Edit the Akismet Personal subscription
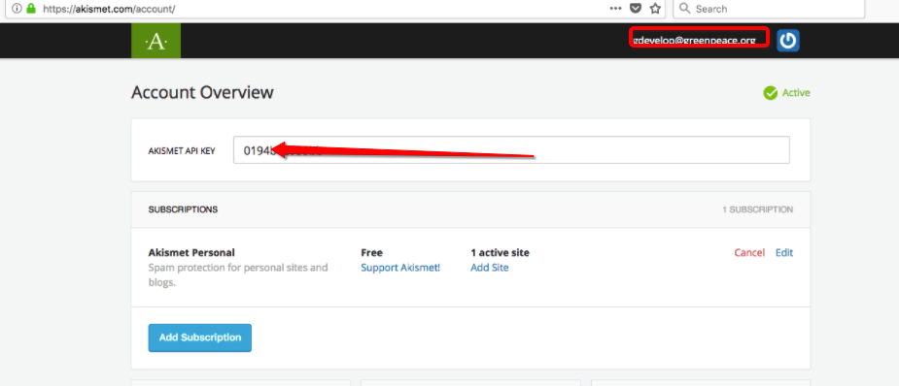Screen dimensions: 899x386 pyautogui.click(x=784, y=253)
